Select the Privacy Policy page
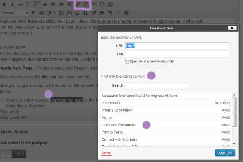This screenshot has height=162, width=243. tap(166, 132)
